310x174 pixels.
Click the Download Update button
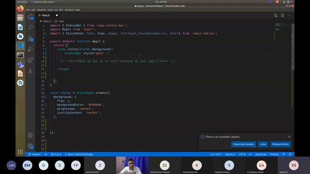coord(243,144)
